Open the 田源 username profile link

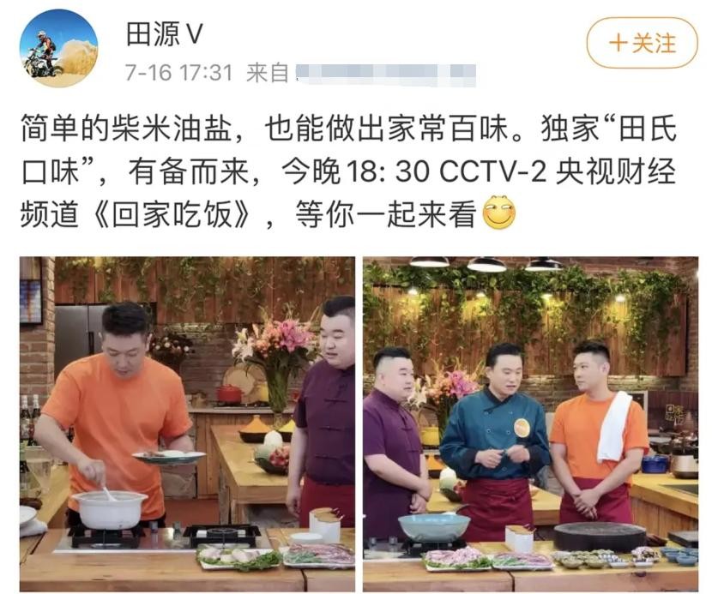pyautogui.click(x=154, y=34)
